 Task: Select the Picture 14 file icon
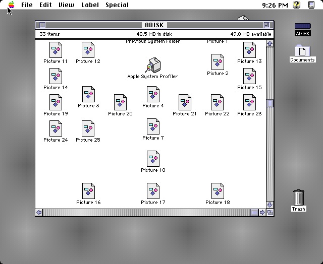click(56, 76)
